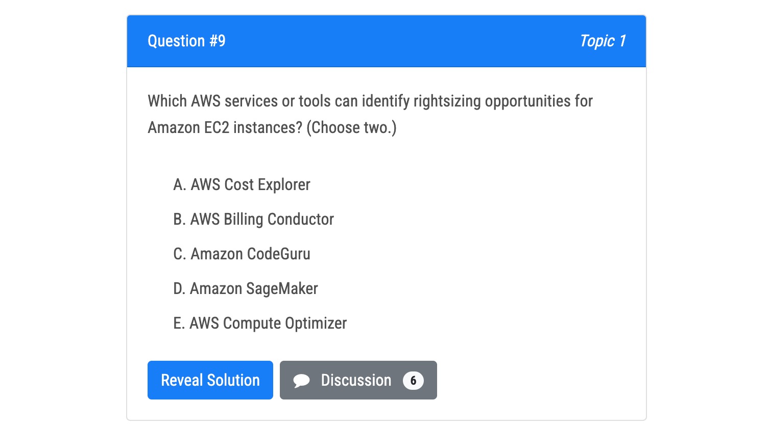Select answer A. AWS Cost Explorer

click(242, 184)
